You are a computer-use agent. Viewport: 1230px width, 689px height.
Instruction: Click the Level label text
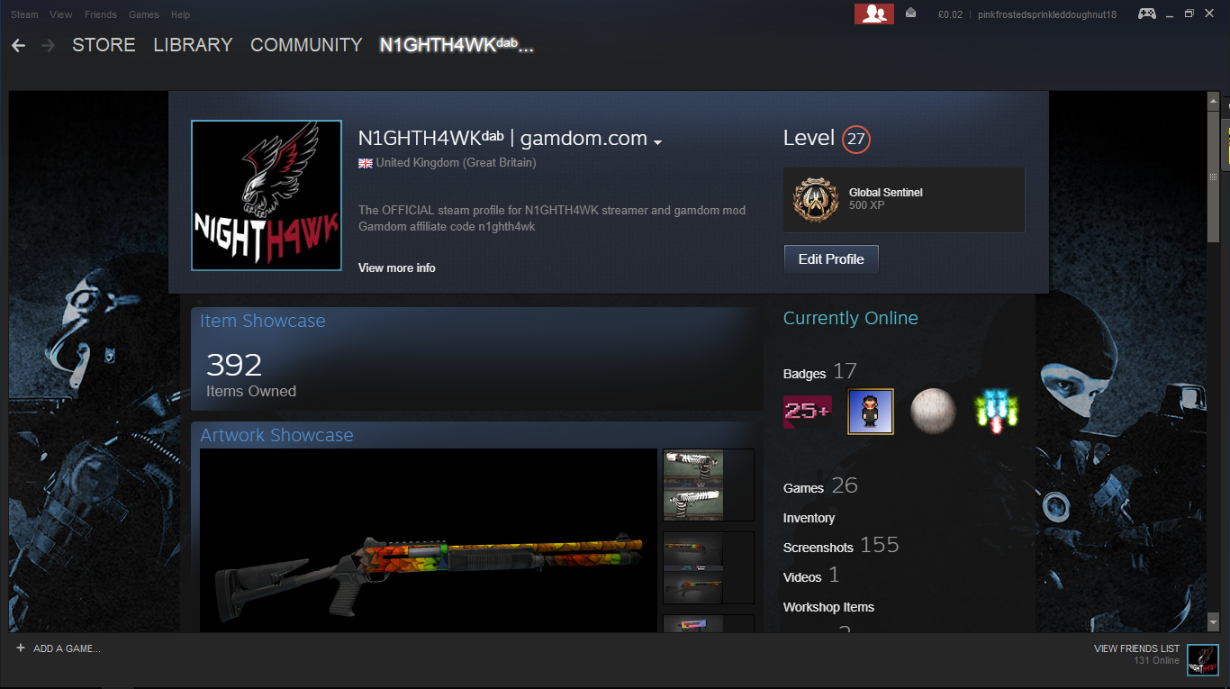point(809,138)
